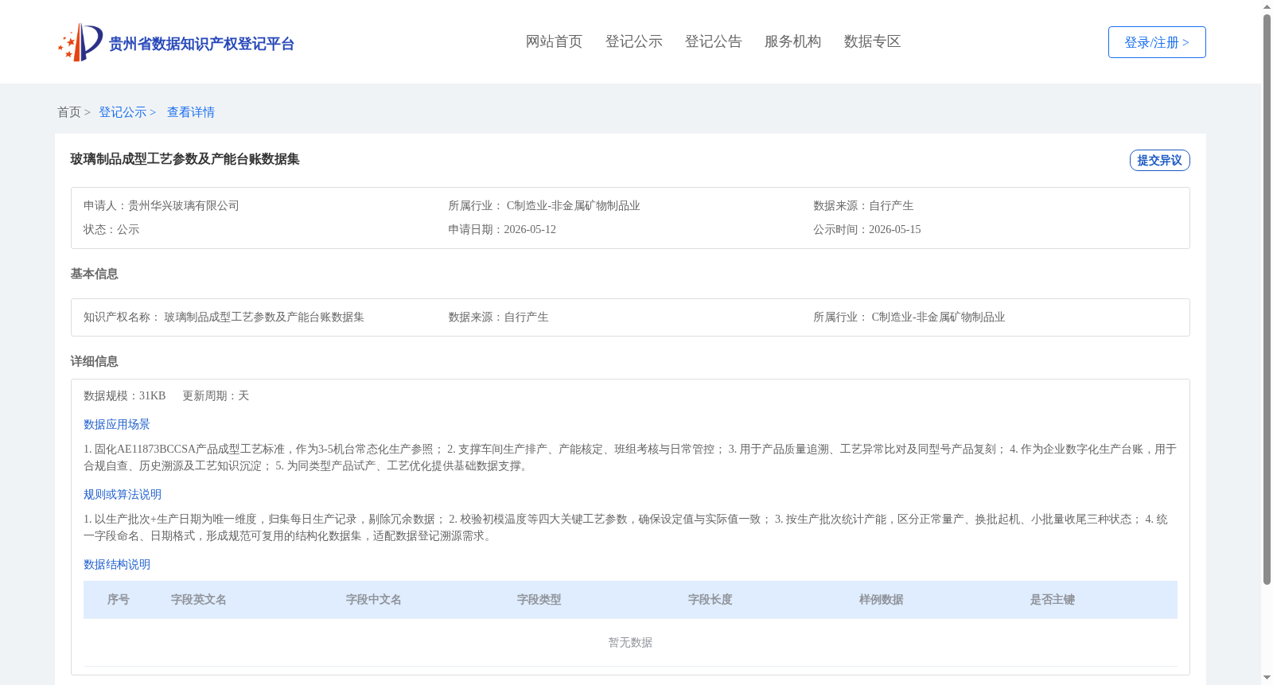Image resolution: width=1273 pixels, height=685 pixels.
Task: Click the 暂无数据 empty table message
Action: pos(630,643)
